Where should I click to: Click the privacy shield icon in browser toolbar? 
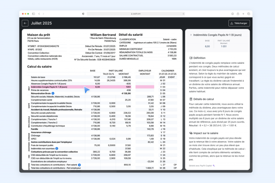[x=83, y=14]
